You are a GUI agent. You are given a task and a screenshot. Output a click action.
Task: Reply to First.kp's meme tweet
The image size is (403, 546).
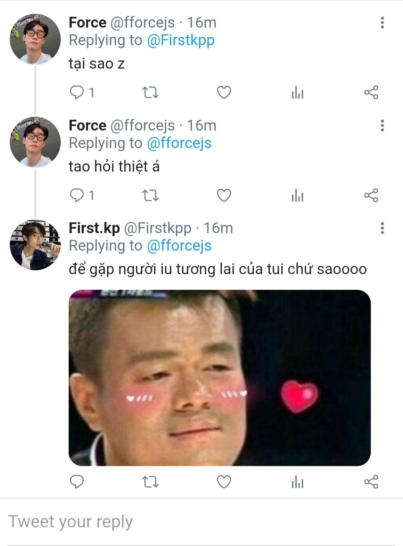(x=77, y=482)
